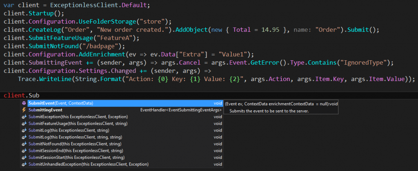Click 'AddObject' method name
418x171 pixels.
coord(191,30)
